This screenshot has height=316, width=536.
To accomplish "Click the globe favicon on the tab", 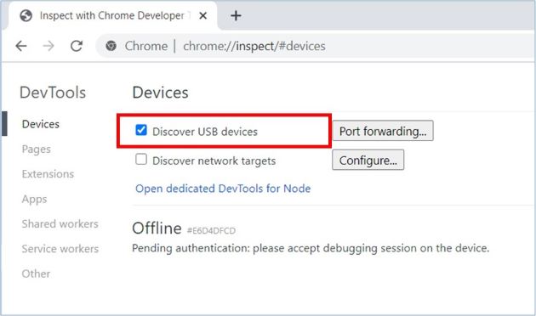I will [26, 15].
